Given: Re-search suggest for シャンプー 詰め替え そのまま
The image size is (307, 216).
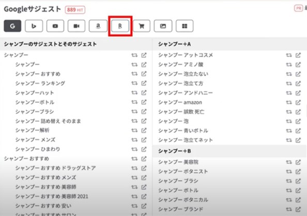Looking at the screenshot, I should [x=134, y=121].
